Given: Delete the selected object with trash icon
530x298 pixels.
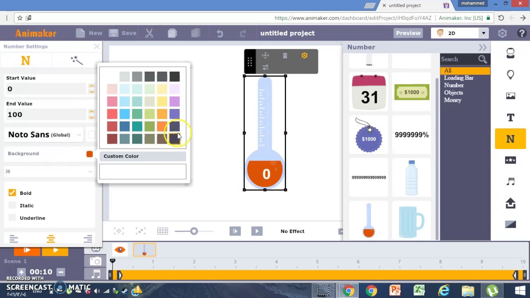Looking at the screenshot, I should click(x=285, y=55).
